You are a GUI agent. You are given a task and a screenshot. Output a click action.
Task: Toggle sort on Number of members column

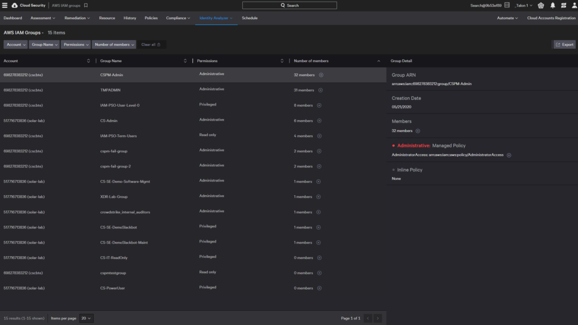pyautogui.click(x=379, y=61)
